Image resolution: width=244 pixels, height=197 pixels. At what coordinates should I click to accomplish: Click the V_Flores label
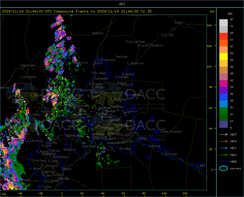pyautogui.click(x=45, y=187)
